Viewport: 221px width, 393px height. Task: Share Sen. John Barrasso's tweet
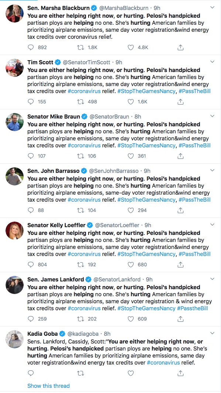(x=180, y=210)
